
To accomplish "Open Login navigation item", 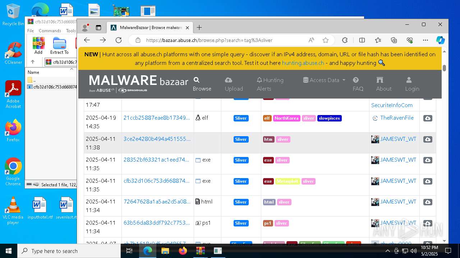I will (412, 84).
